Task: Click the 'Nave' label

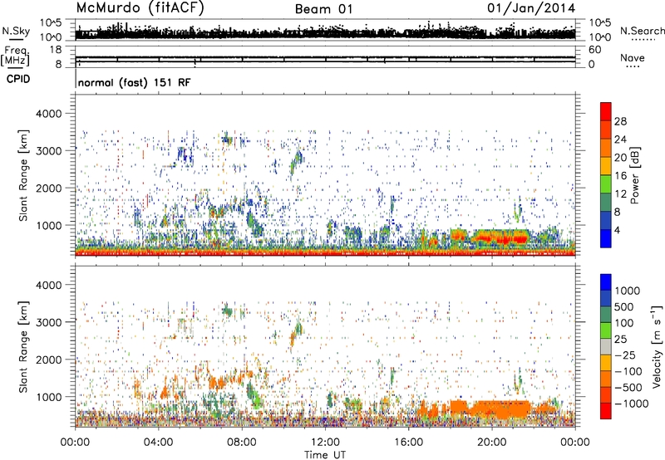Action: pyautogui.click(x=632, y=57)
